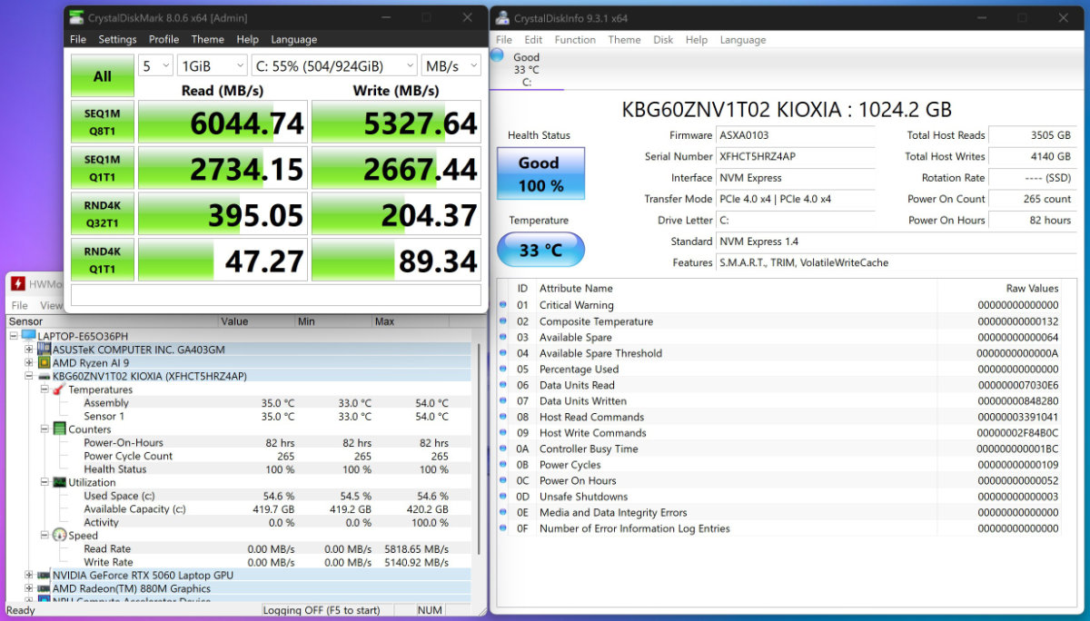1090x621 pixels.
Task: Collapse the Counters group
Action: point(44,429)
